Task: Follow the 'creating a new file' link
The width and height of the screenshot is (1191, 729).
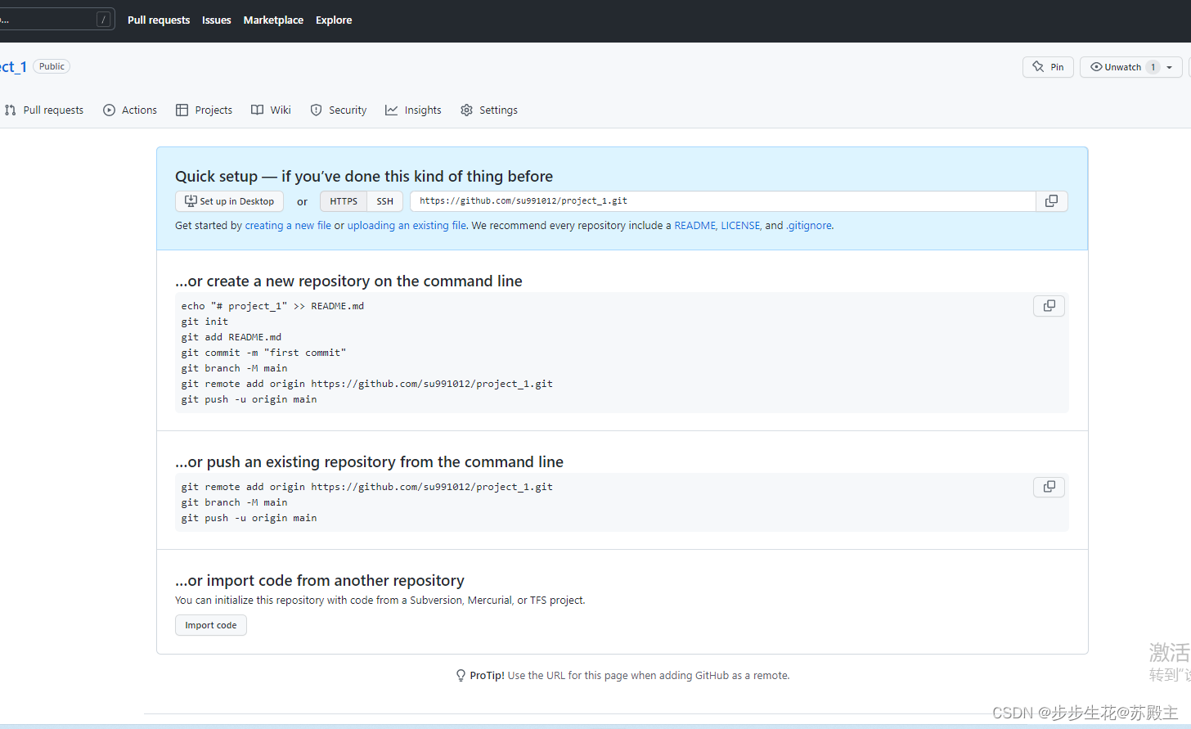Action: [288, 226]
